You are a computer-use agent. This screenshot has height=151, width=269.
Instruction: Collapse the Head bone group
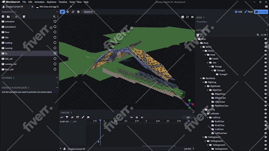[205, 55]
